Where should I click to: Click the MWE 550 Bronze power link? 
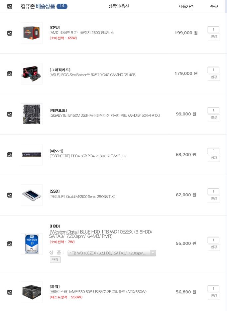point(98,292)
